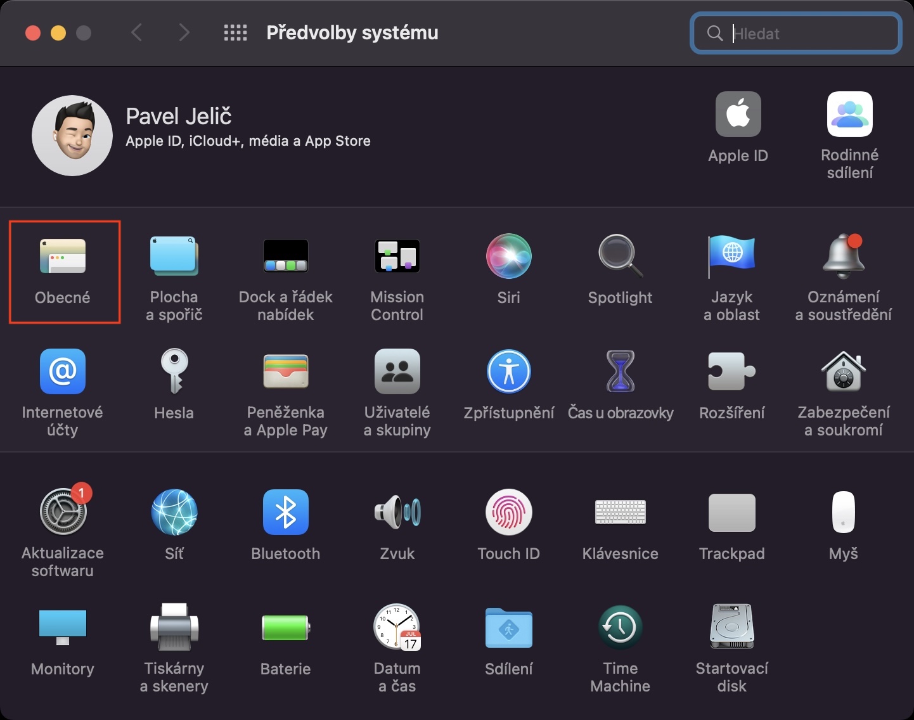Open Zabezpečení a soukromí settings

(x=844, y=394)
